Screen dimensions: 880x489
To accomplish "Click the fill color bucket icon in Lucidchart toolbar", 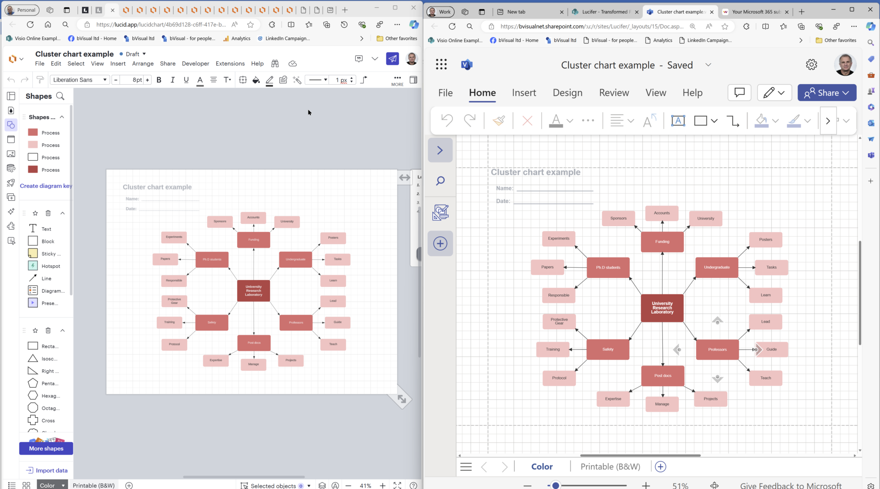I will [256, 80].
